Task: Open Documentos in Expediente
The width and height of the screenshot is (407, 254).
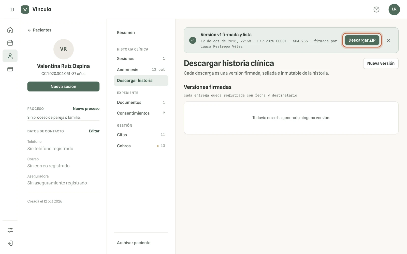Action: 141,102
